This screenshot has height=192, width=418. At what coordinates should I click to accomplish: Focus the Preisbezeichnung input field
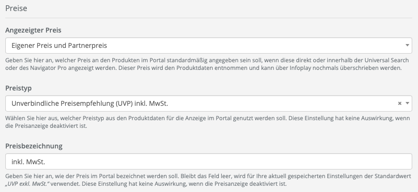click(209, 161)
